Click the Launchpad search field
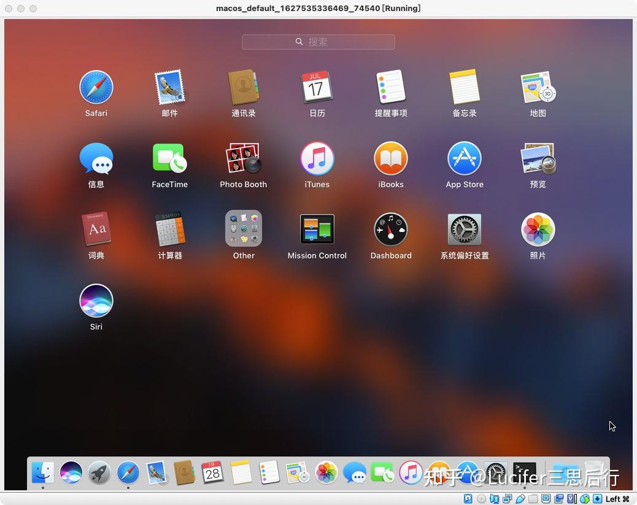 pos(317,42)
